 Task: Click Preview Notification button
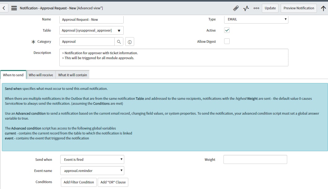coord(299,8)
